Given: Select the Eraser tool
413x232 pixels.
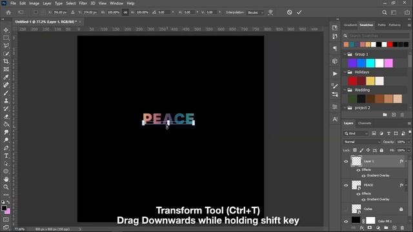Looking at the screenshot, I should point(6,117).
